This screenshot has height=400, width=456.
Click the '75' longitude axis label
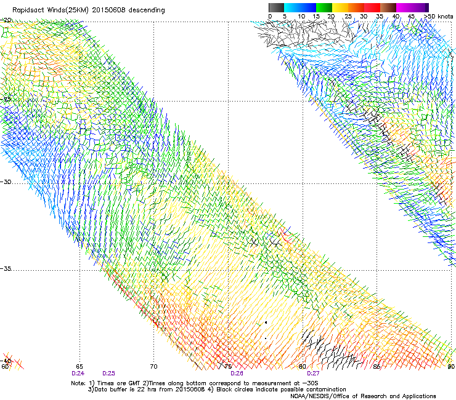tap(228, 366)
